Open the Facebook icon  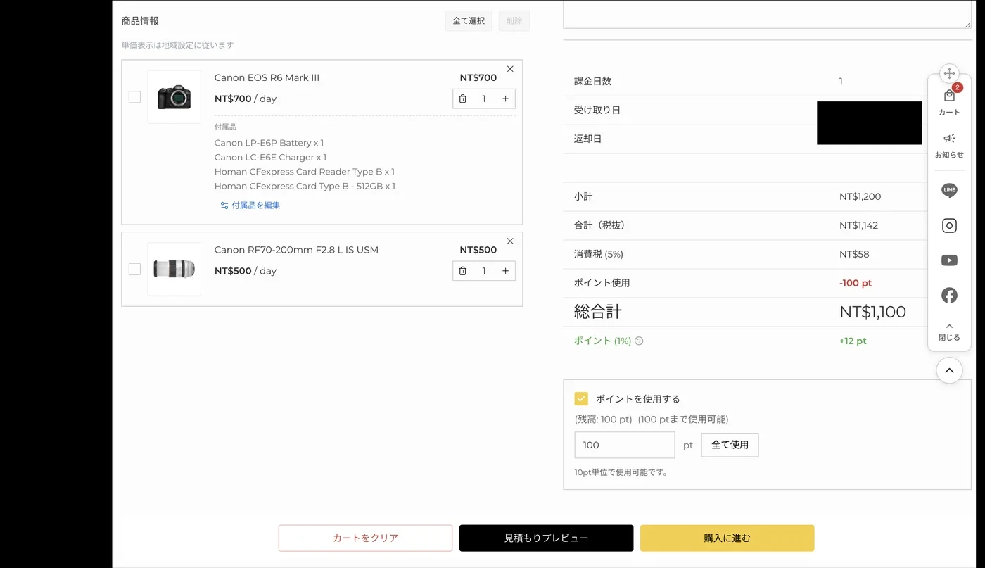949,296
